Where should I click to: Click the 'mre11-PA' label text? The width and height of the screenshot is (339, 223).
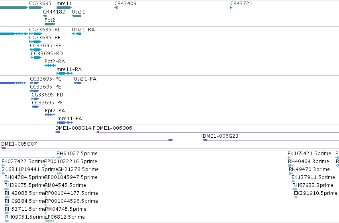click(70, 119)
